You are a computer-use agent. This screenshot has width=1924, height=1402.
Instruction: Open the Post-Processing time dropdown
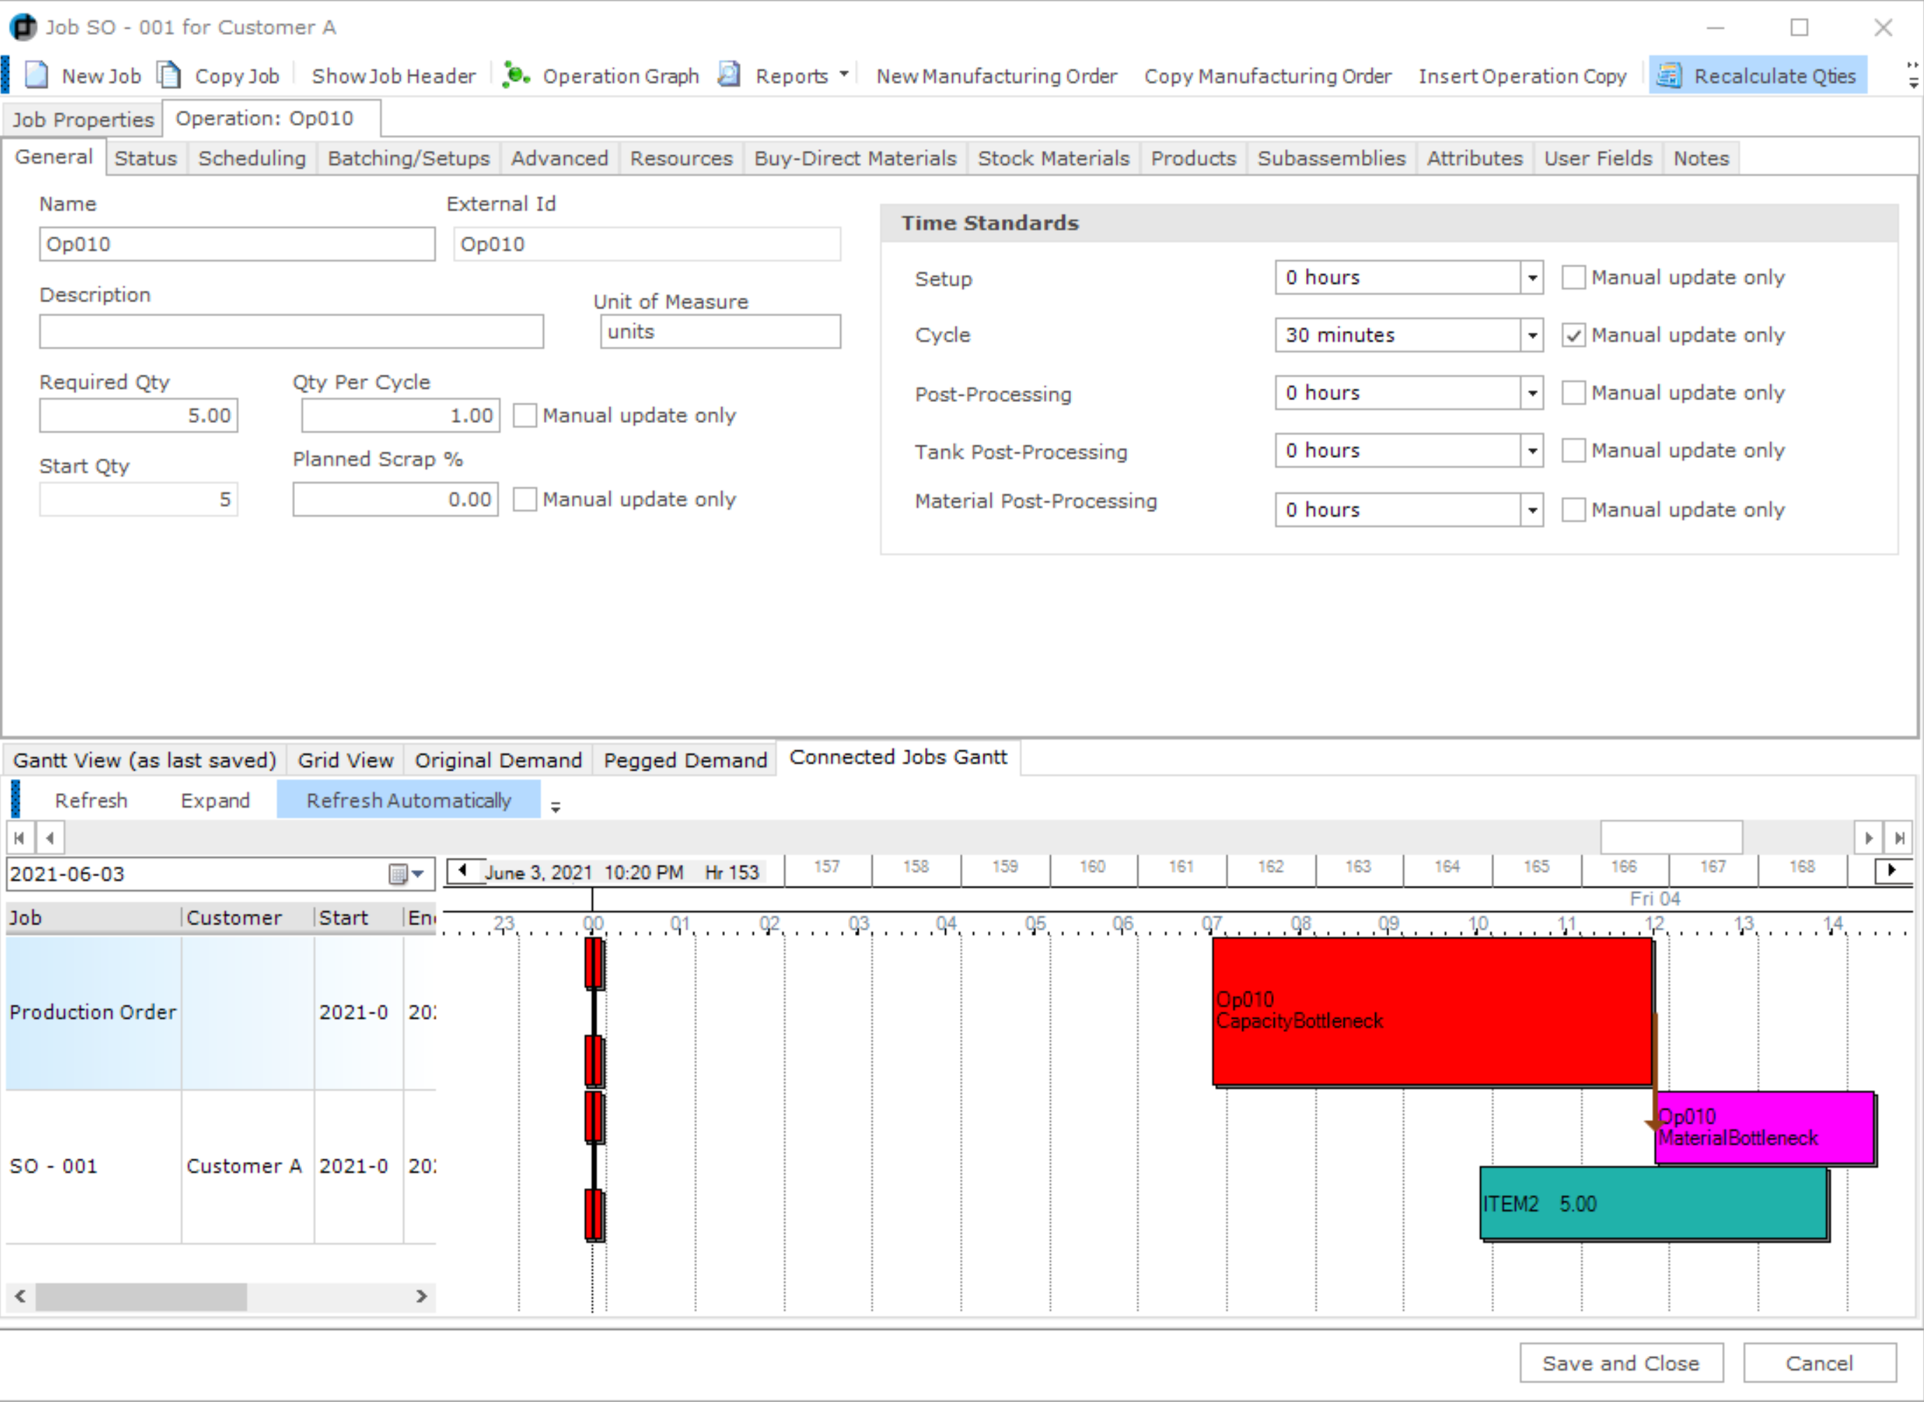[x=1532, y=393]
